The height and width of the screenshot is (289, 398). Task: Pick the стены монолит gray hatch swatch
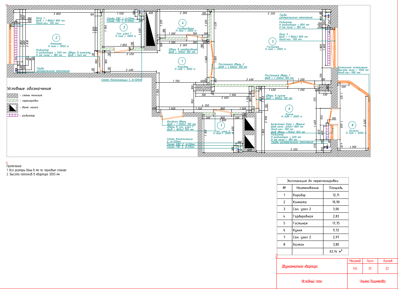pos(13,95)
